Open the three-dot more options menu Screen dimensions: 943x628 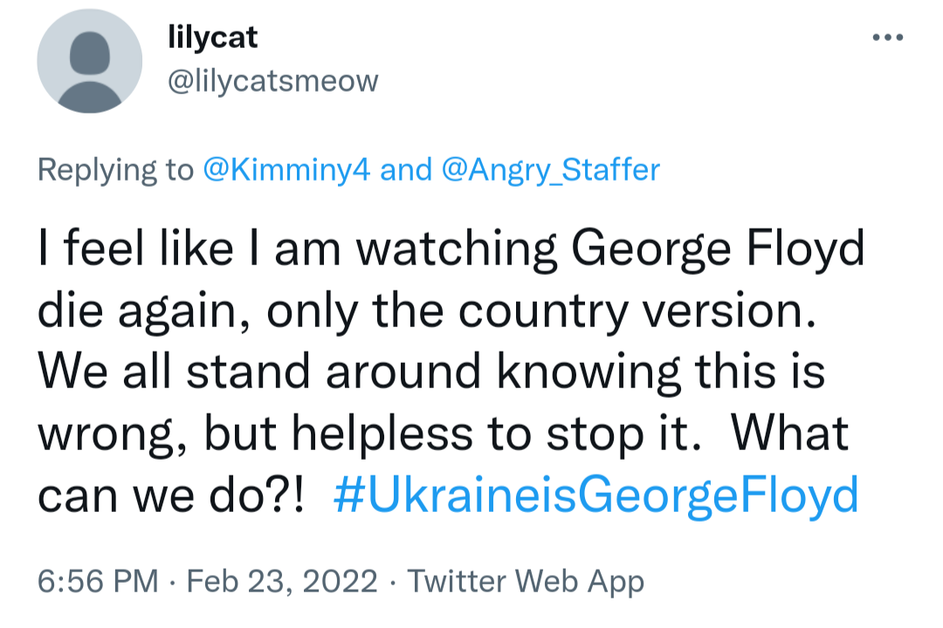point(888,38)
